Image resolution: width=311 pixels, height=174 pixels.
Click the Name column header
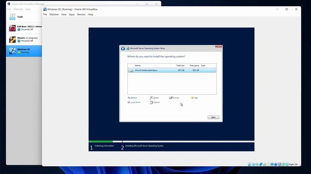[138, 66]
